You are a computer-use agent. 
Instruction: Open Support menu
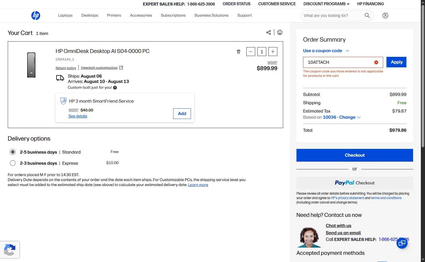click(245, 15)
